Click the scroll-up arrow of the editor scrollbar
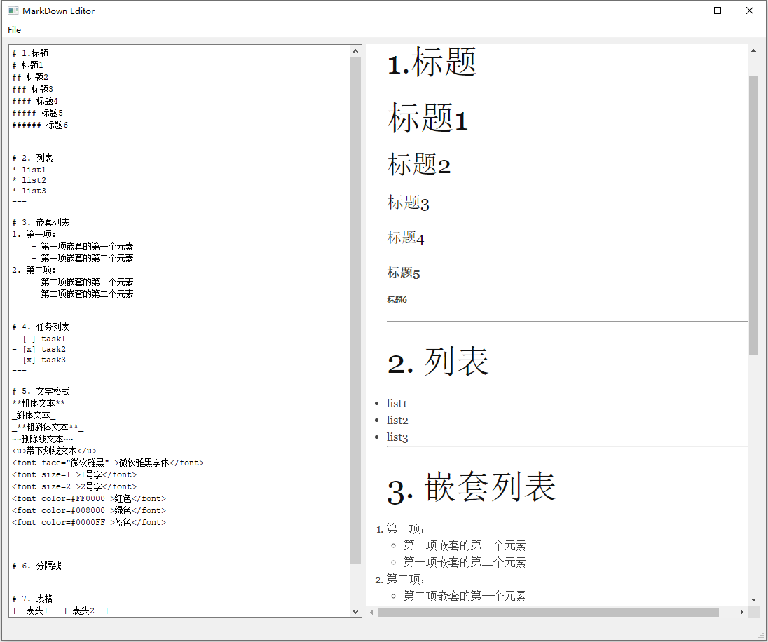 point(355,49)
